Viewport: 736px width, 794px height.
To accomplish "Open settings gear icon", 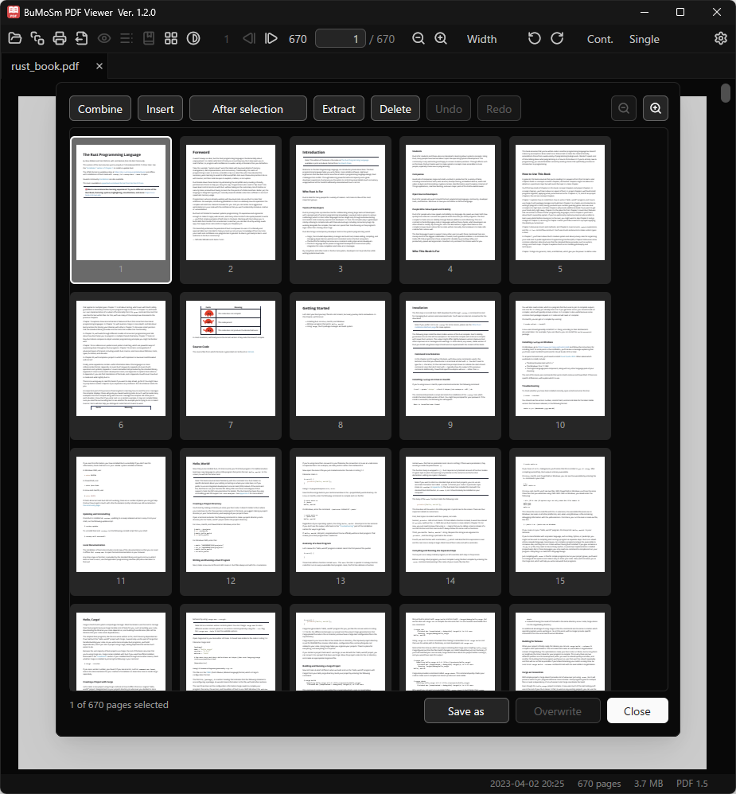I will (720, 38).
